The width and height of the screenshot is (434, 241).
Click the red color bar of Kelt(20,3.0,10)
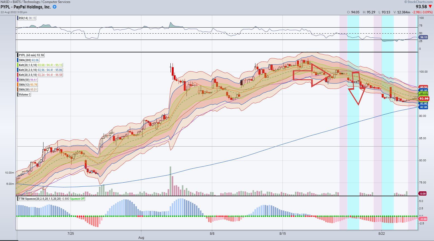coord(18,75)
